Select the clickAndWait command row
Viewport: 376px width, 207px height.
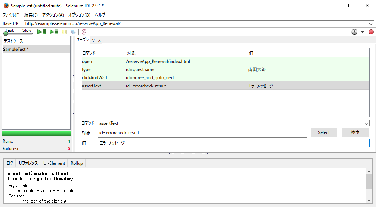pos(225,78)
